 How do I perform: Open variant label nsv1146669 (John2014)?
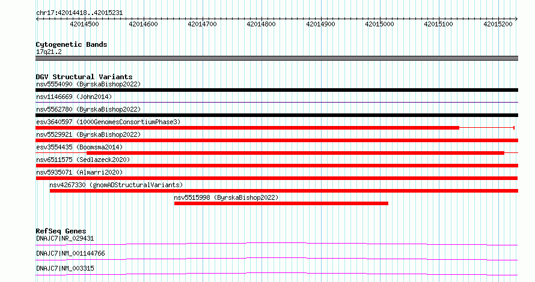pos(74,97)
